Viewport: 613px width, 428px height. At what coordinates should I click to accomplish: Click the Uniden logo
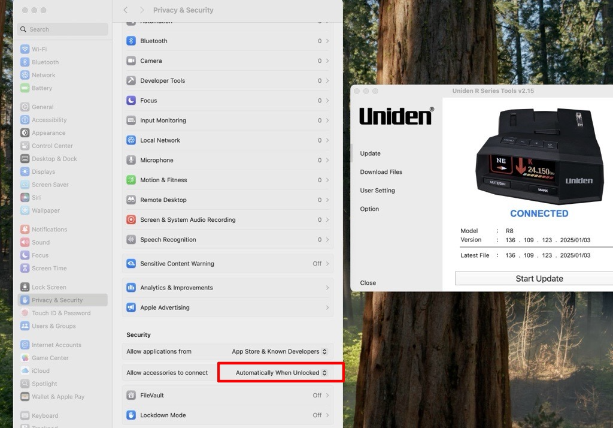396,116
